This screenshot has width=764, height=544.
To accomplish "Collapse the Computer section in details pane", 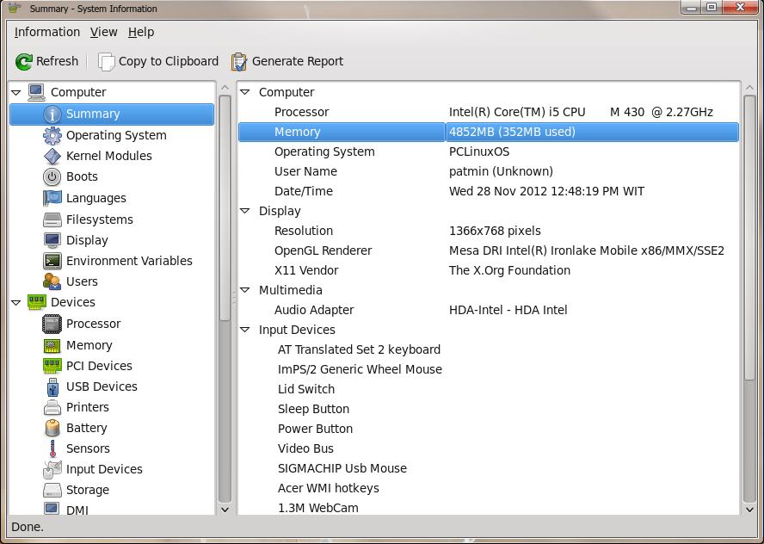I will pyautogui.click(x=245, y=91).
